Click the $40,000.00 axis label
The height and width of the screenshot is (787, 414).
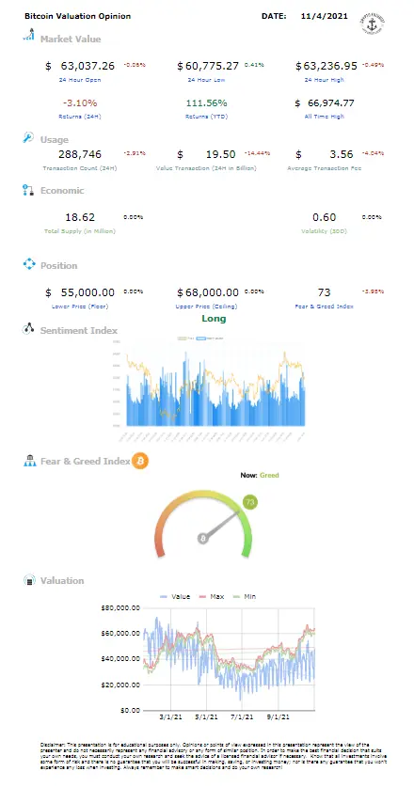tap(120, 658)
